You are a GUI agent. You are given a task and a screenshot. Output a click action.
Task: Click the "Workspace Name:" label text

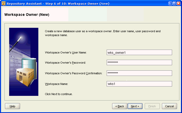[x=57, y=84]
